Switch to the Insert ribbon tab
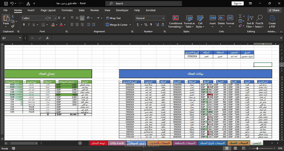This screenshot has height=151, width=284. pos(31,10)
